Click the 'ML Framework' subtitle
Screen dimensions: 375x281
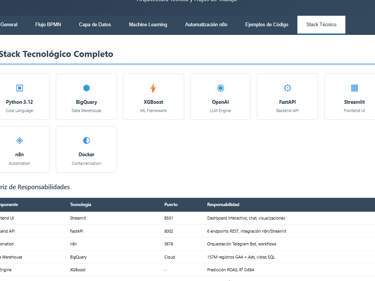153,111
